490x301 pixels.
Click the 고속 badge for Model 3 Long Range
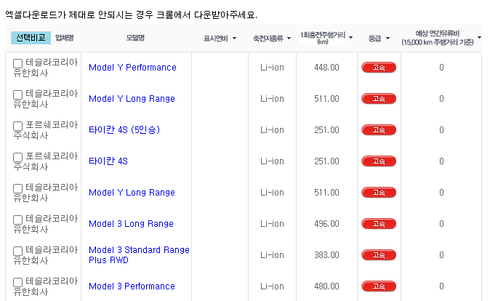[x=379, y=224]
